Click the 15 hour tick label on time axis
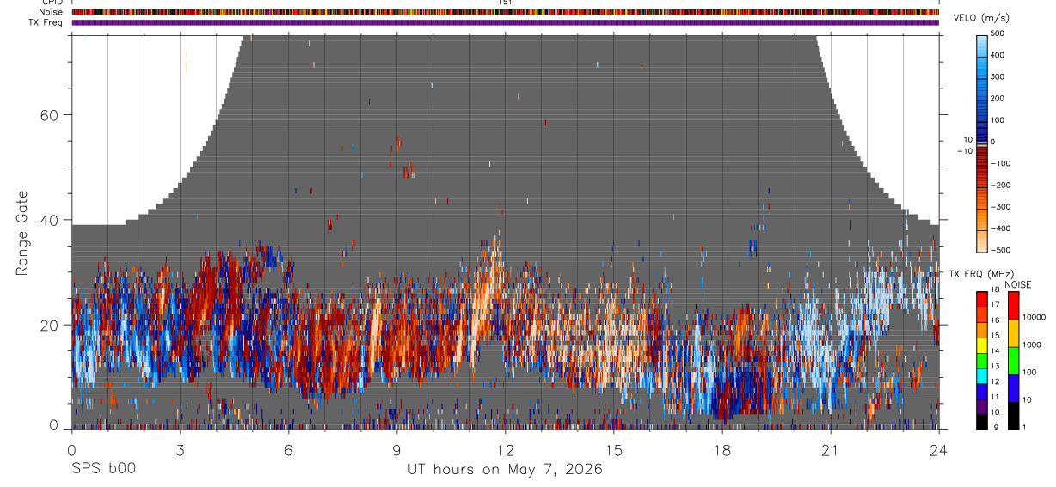1056x487 pixels. pyautogui.click(x=613, y=449)
